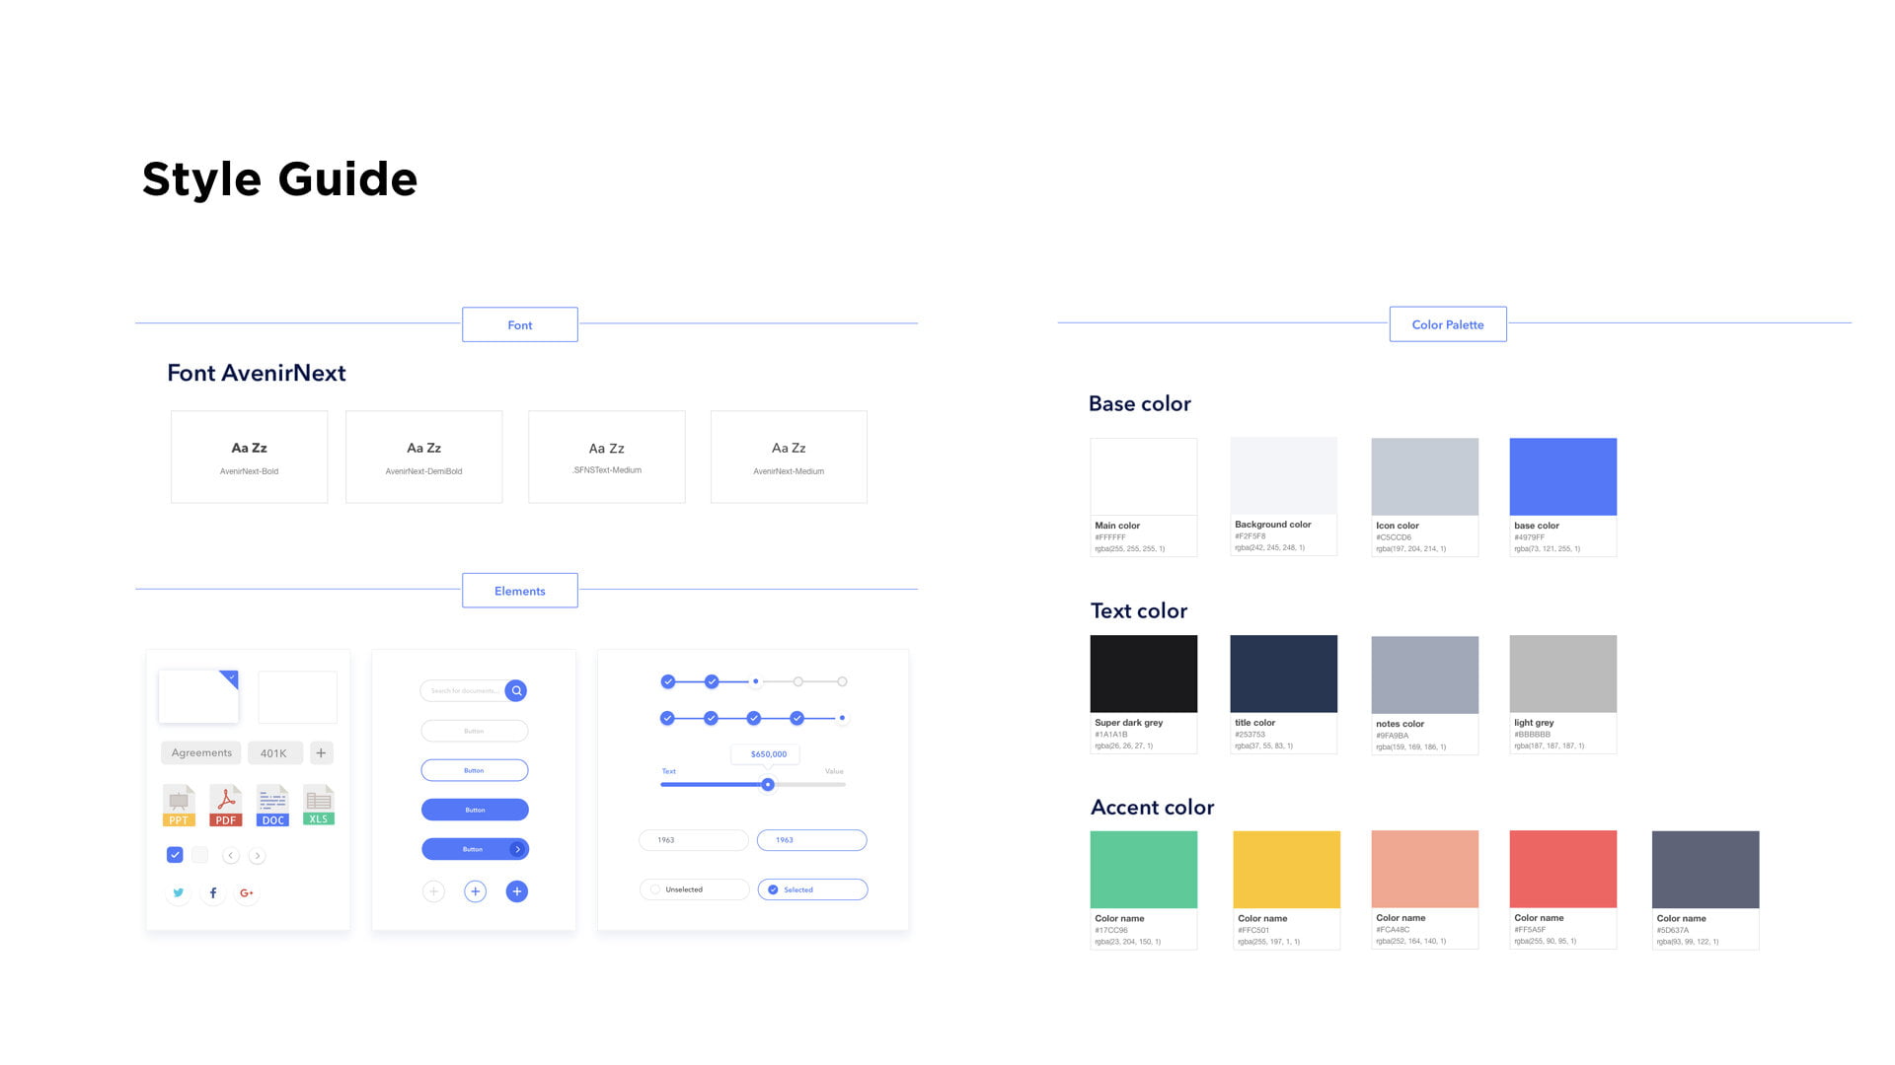Click the PDF file icon
This screenshot has width=1895, height=1065.
[x=226, y=805]
